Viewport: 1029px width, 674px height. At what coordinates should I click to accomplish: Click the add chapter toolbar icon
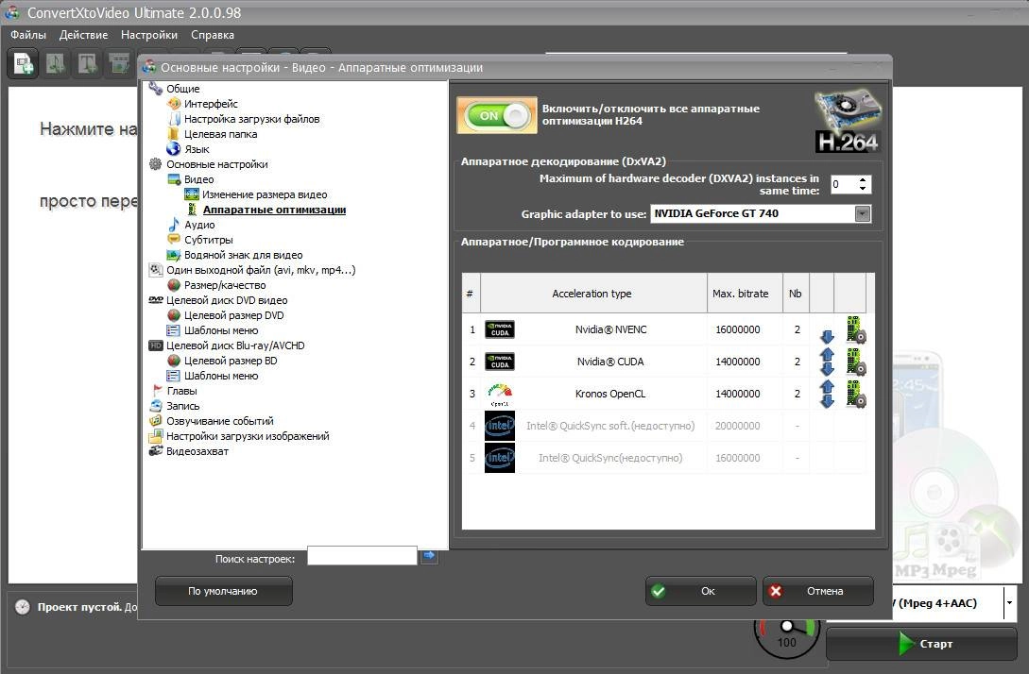coord(119,64)
